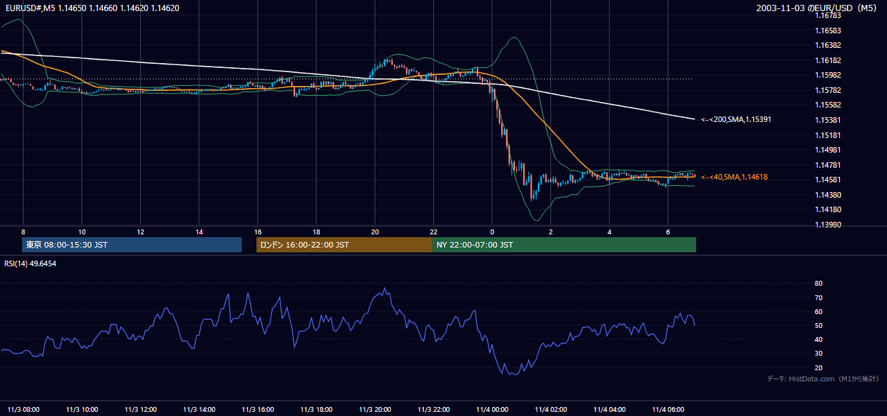
Task: Click the RSI(14) 49.6454 indicator label
Action: pos(31,263)
